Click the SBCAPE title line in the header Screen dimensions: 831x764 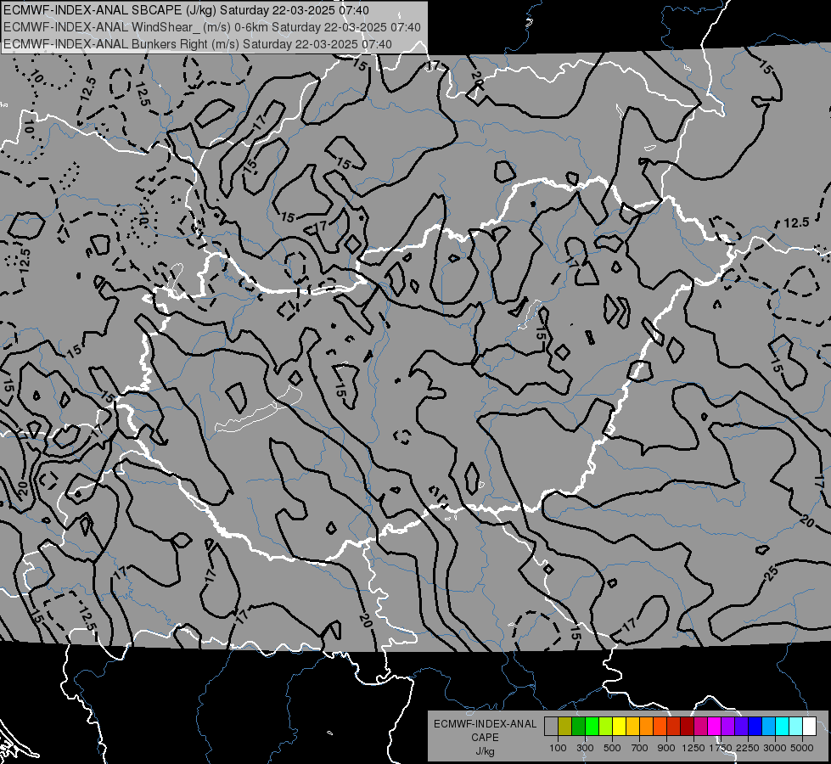[186, 10]
